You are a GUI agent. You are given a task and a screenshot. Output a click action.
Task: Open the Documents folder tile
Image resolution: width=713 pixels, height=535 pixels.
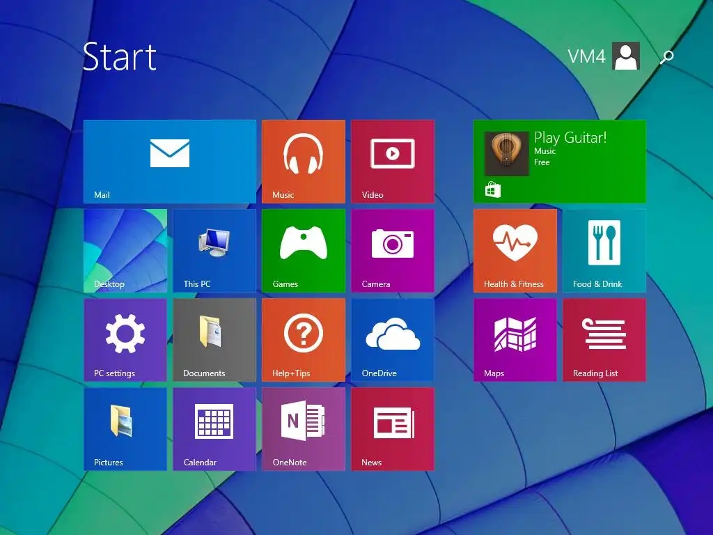tap(214, 340)
